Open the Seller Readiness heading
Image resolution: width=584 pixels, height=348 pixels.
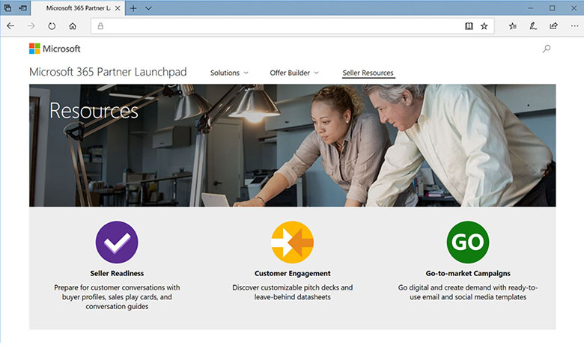coord(117,273)
